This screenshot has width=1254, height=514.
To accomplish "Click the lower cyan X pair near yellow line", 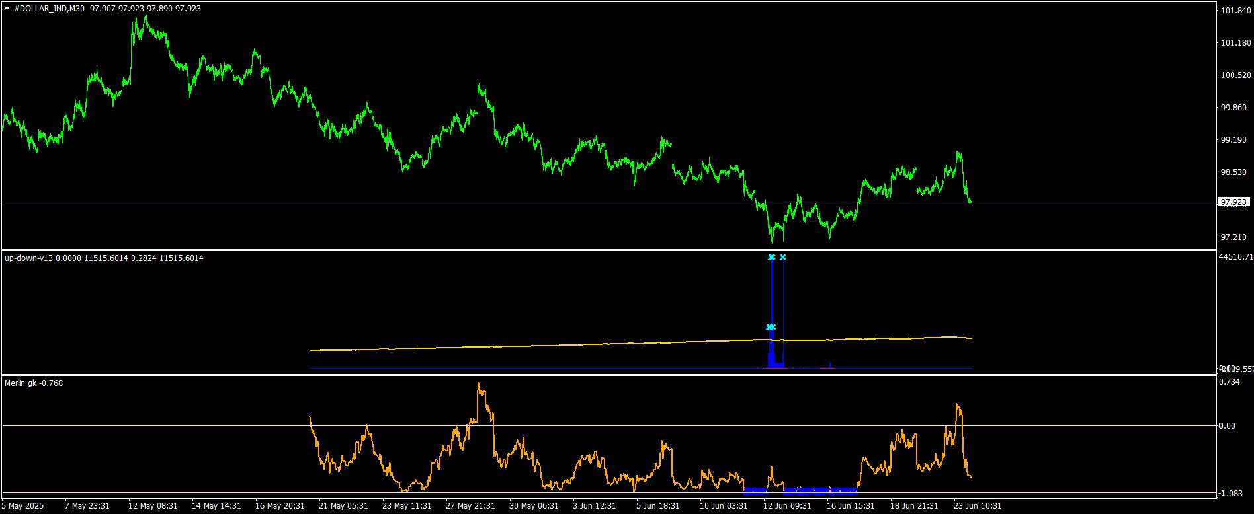I will pos(771,328).
